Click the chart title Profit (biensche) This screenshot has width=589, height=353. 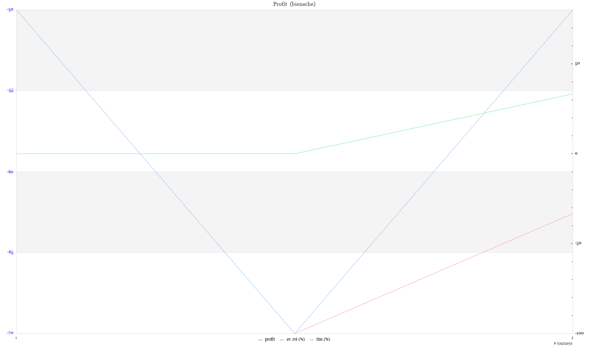point(294,4)
